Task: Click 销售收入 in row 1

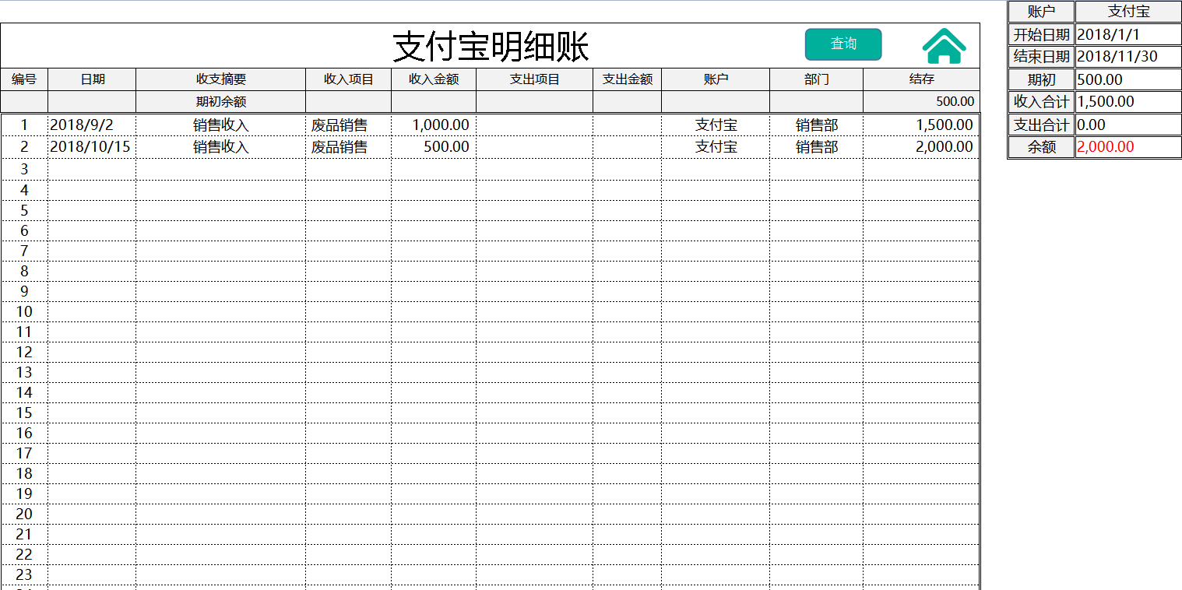Action: pyautogui.click(x=220, y=125)
